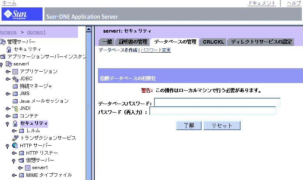This screenshot has height=180, width=303.
Task: Expand the アプリケーション node
Action: pos(8,72)
